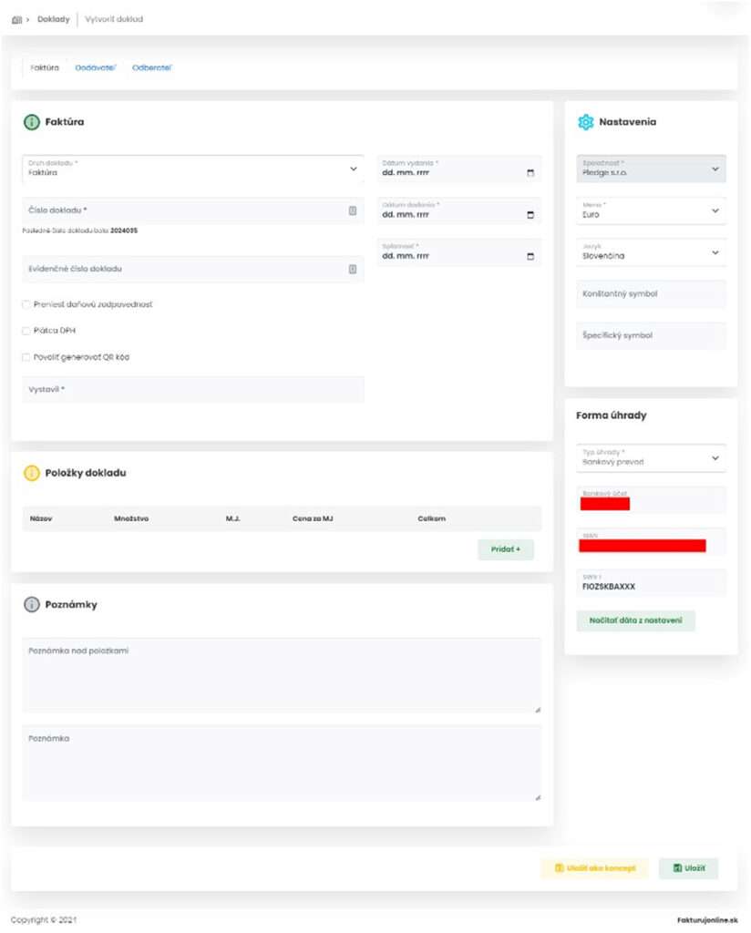Open the calendar picker for Dátum dodania
The width and height of the screenshot is (751, 933).
pyautogui.click(x=530, y=215)
